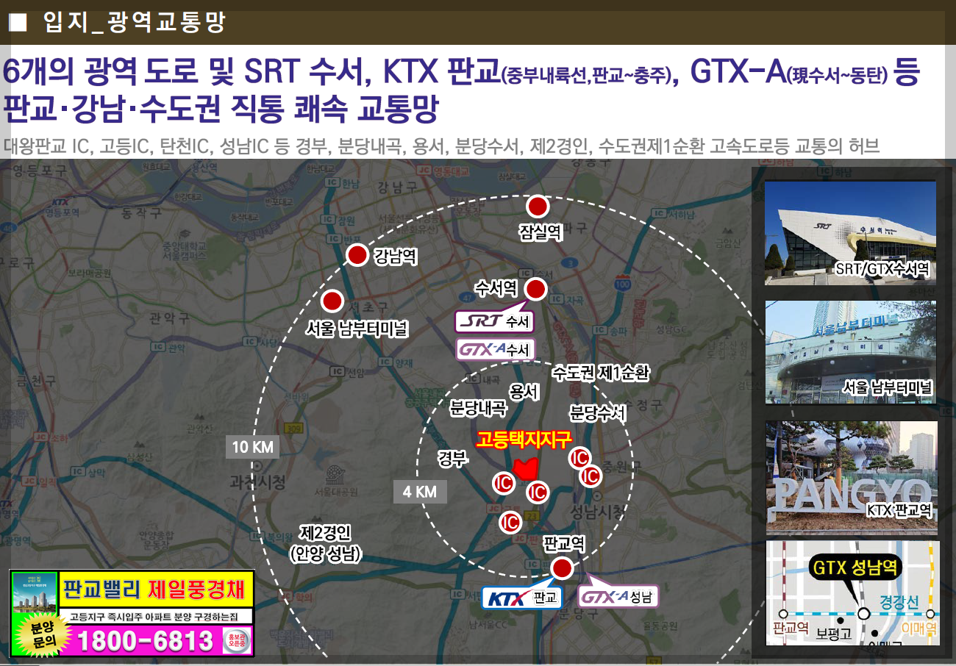Click the red 고등택지지구 site polygon

(526, 469)
